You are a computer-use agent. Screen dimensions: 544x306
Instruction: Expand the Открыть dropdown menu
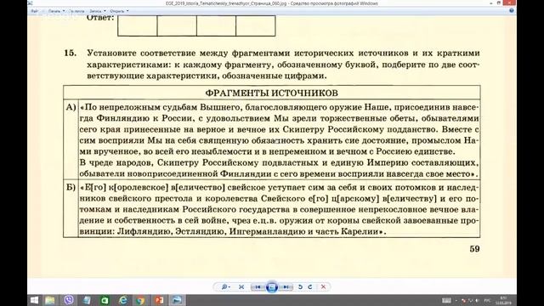click(119, 11)
